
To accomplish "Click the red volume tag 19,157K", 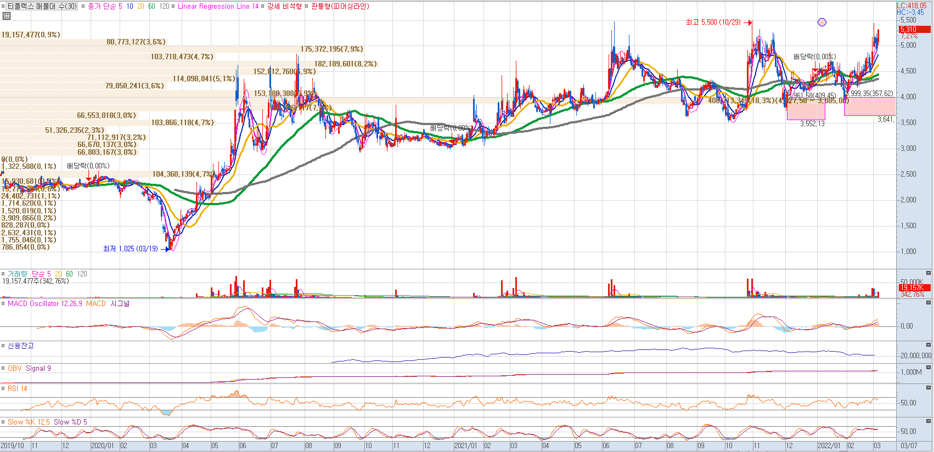I will pyautogui.click(x=915, y=287).
